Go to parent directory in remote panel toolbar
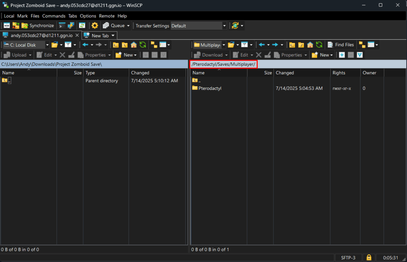This screenshot has width=407, height=262. click(292, 45)
